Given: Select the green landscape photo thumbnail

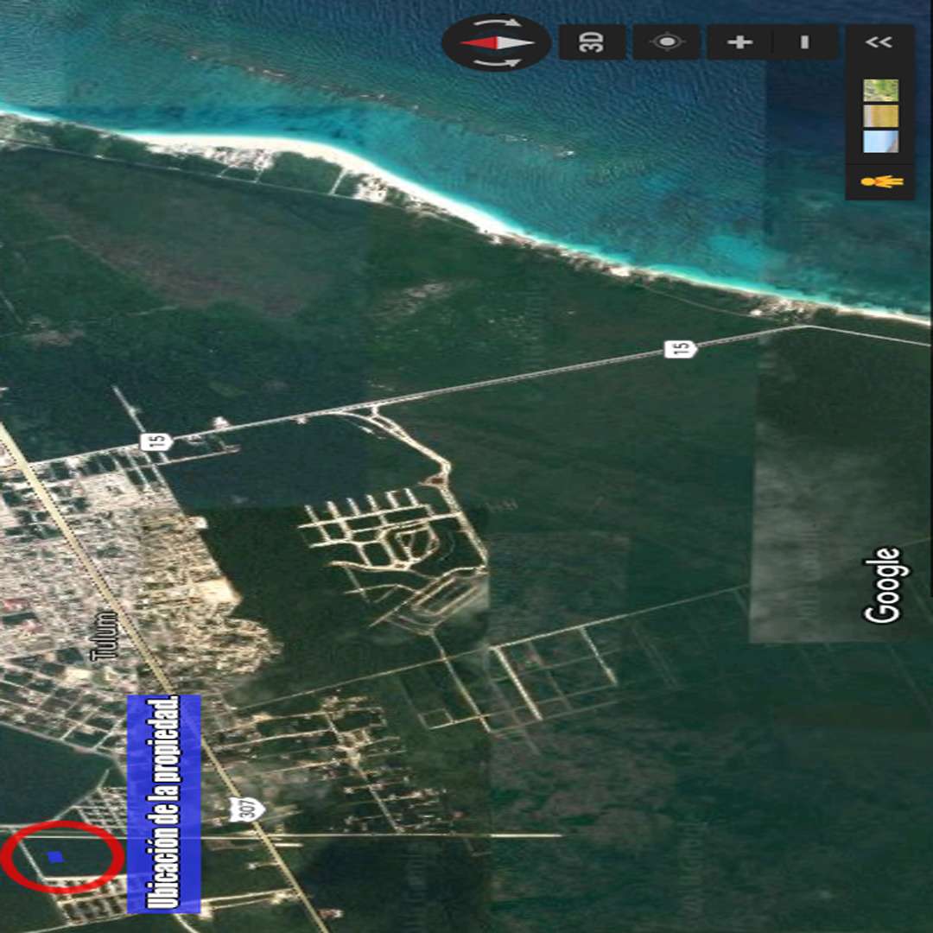Looking at the screenshot, I should 880,91.
